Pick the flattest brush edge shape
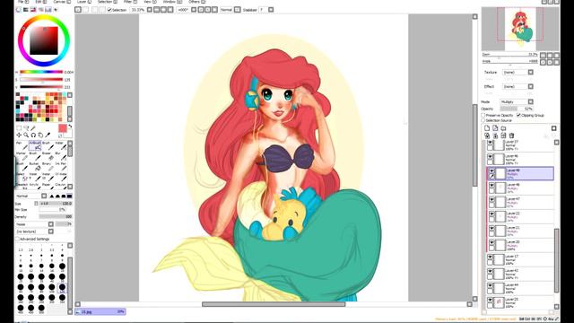This screenshot has height=323, width=574. 70,196
